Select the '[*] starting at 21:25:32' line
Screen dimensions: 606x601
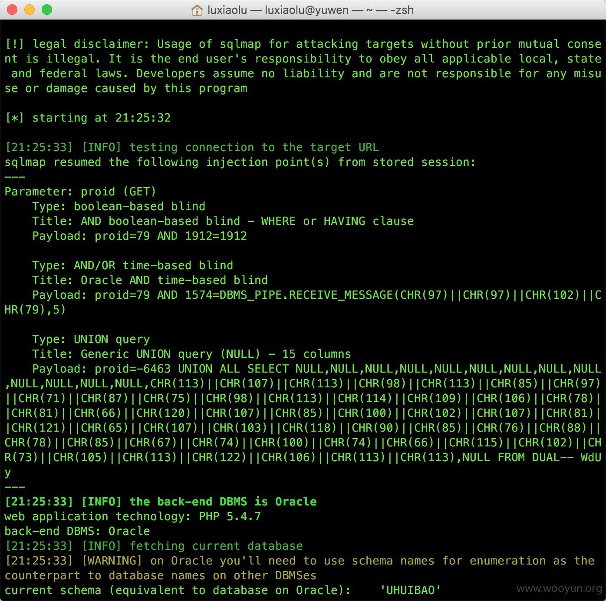[88, 118]
